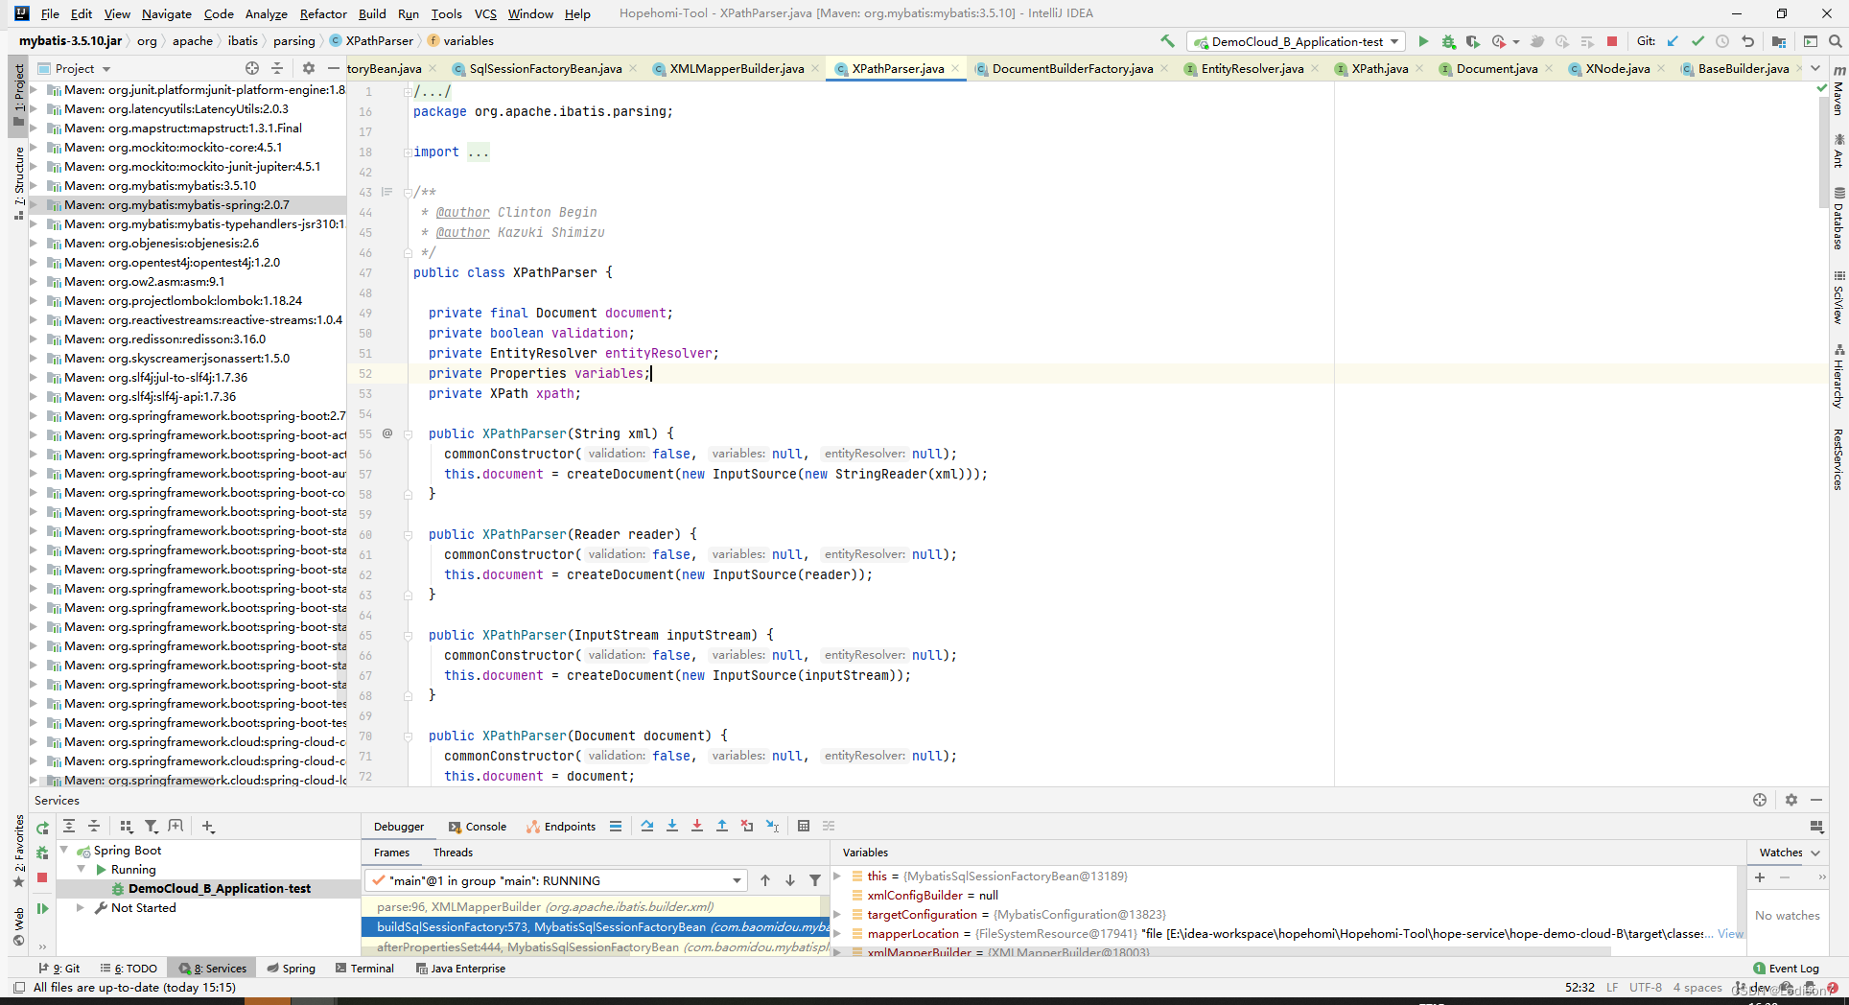
Task: Open Project panel settings gear
Action: coord(308,68)
